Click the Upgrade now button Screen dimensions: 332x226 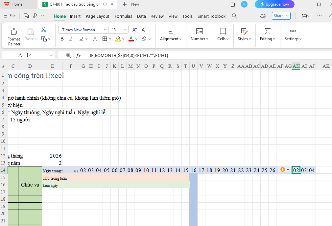274,4
